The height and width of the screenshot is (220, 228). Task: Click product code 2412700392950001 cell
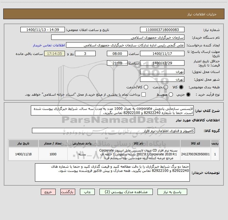[195, 154]
